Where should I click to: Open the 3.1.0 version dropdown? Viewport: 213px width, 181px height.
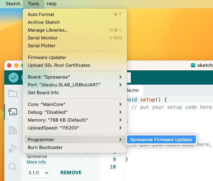coord(38,173)
